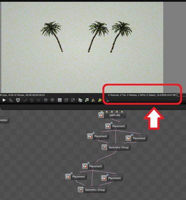186x200 pixels.
Task: Click the triangle ruler icon in render toolbar
Action: (11, 100)
